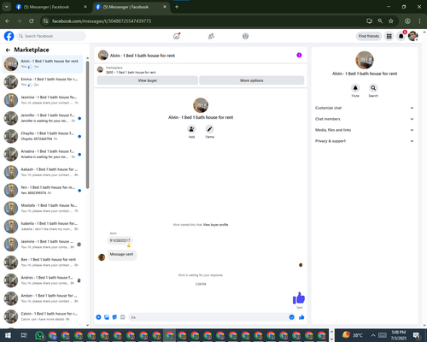Choose a GIF icon in composer

pos(122,317)
